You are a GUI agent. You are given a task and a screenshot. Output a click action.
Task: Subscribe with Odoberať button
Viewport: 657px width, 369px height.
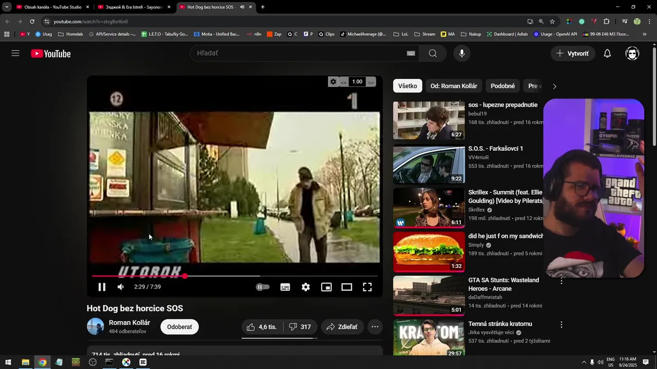click(x=180, y=327)
